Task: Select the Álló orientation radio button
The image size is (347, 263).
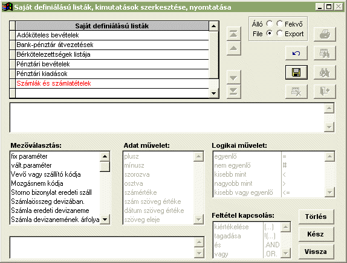Action: [x=270, y=24]
